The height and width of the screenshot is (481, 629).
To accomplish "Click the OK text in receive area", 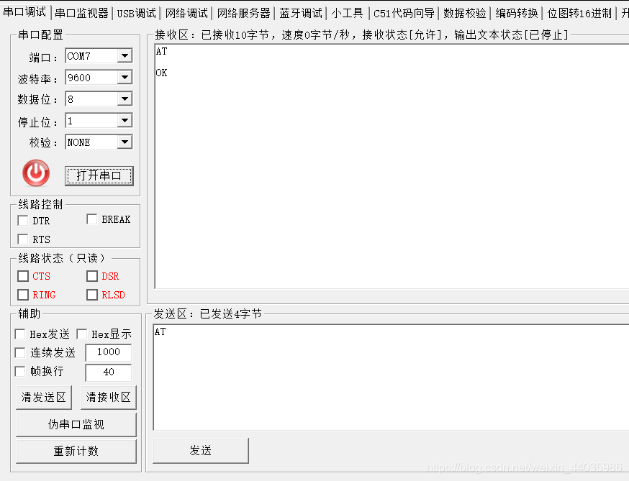I will coord(162,73).
